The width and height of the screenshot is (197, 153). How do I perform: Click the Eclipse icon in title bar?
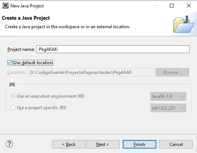click(x=6, y=6)
